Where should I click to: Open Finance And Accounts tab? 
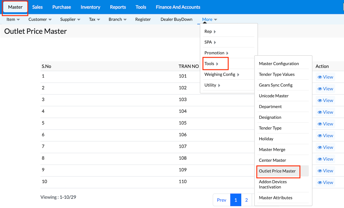(x=178, y=7)
